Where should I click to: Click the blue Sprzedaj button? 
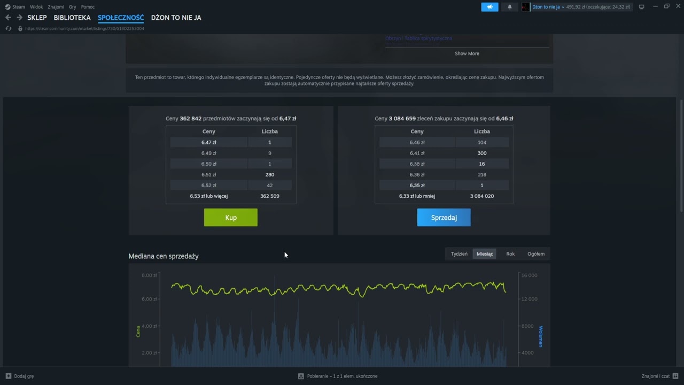point(444,218)
